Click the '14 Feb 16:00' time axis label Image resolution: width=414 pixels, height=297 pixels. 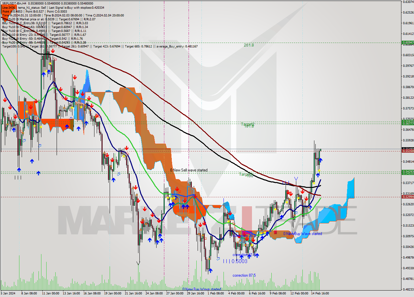320,293
